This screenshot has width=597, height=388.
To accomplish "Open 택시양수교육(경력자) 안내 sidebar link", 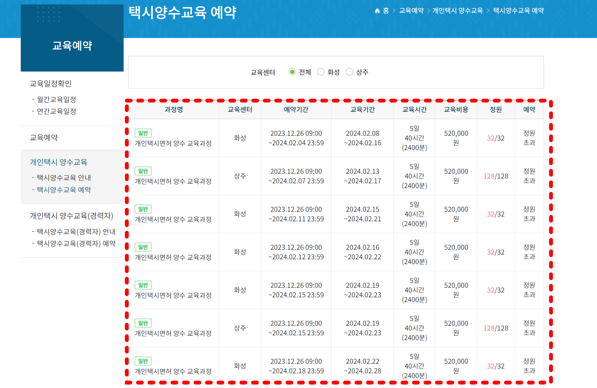I will [x=76, y=232].
